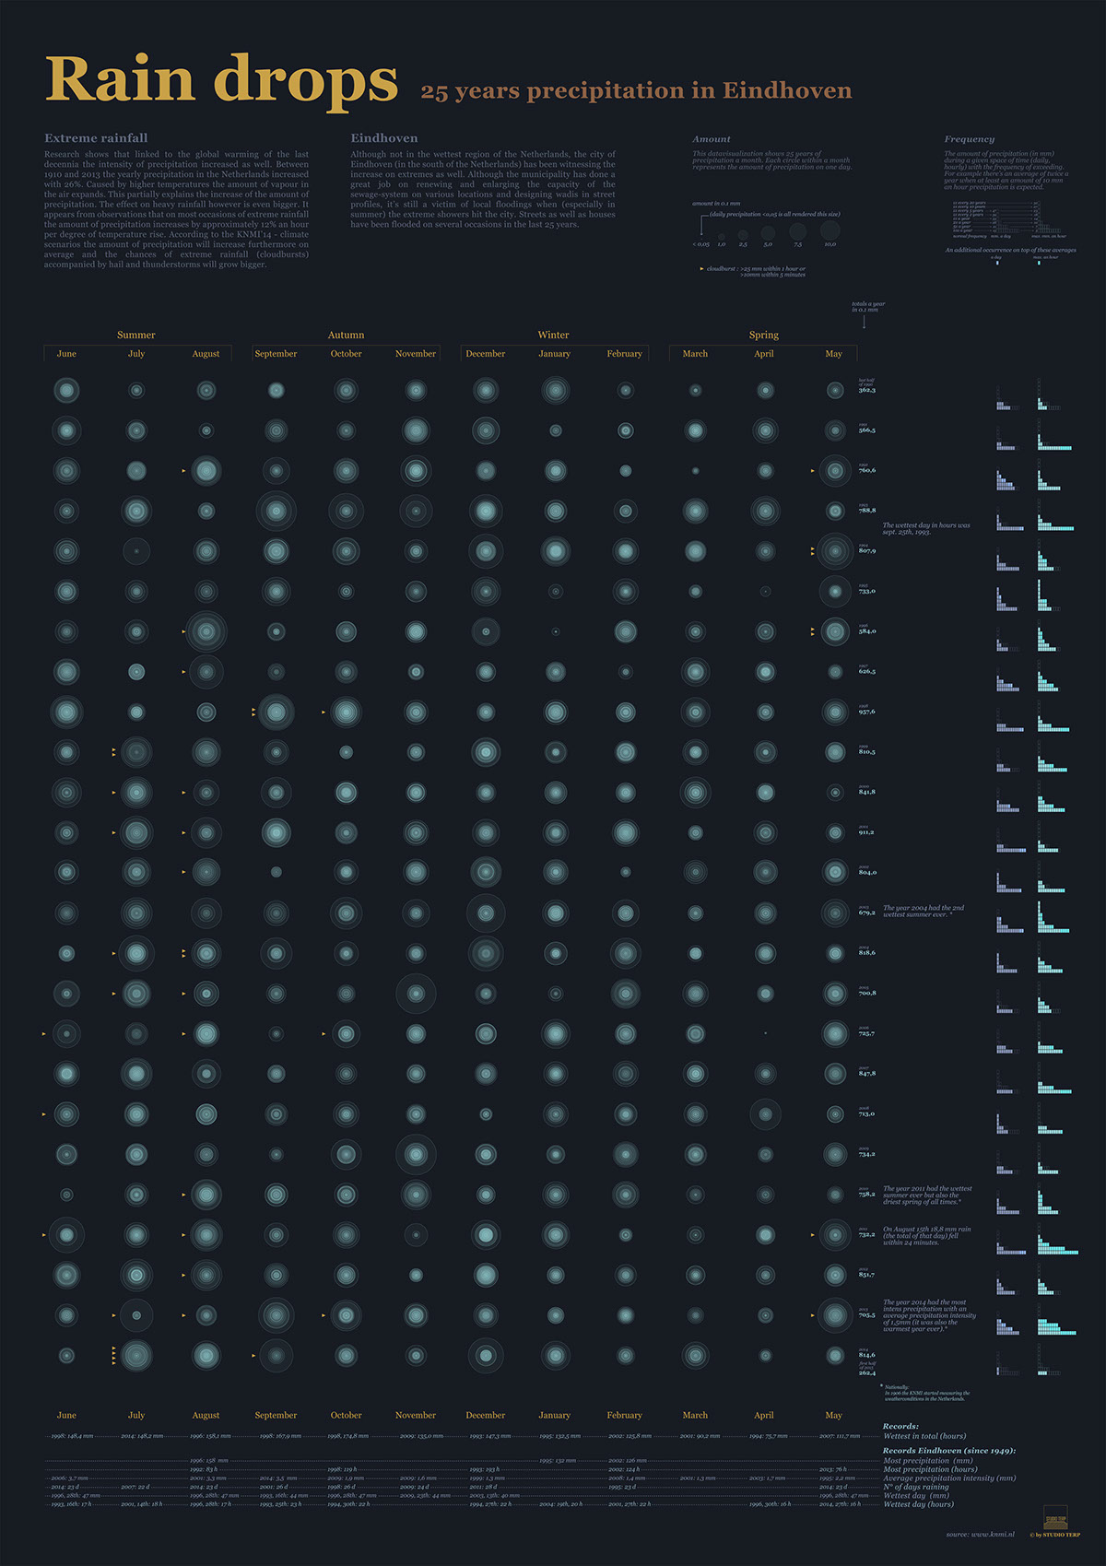The width and height of the screenshot is (1106, 1566).
Task: Click the yearly total '566,5'
Action: (x=867, y=430)
